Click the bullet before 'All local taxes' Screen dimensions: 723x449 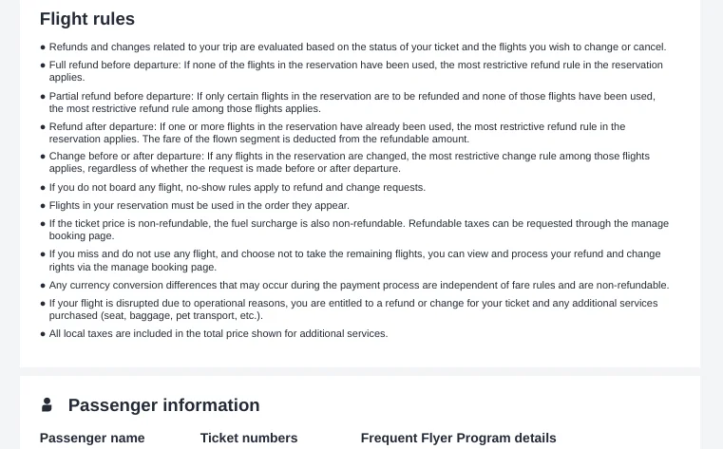pyautogui.click(x=43, y=334)
